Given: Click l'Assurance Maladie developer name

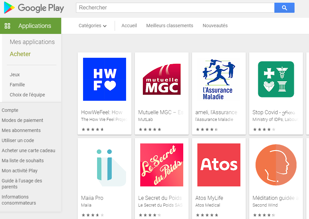Looking at the screenshot, I should pyautogui.click(x=214, y=119).
